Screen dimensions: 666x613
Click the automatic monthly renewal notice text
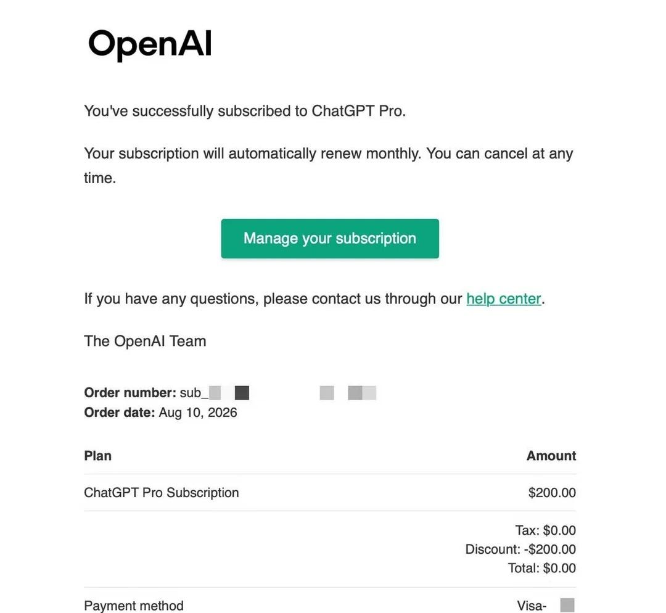pos(328,165)
